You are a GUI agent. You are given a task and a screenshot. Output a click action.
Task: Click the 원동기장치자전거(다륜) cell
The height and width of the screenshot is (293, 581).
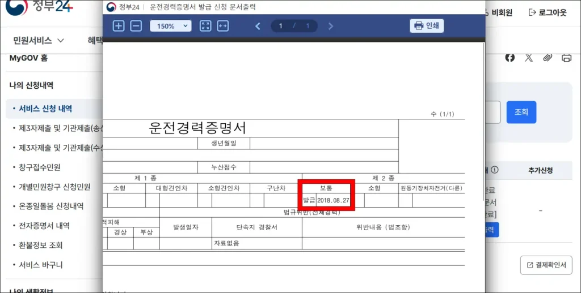pyautogui.click(x=432, y=188)
